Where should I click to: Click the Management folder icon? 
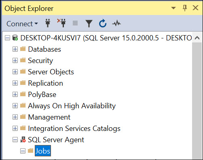tap(23, 117)
